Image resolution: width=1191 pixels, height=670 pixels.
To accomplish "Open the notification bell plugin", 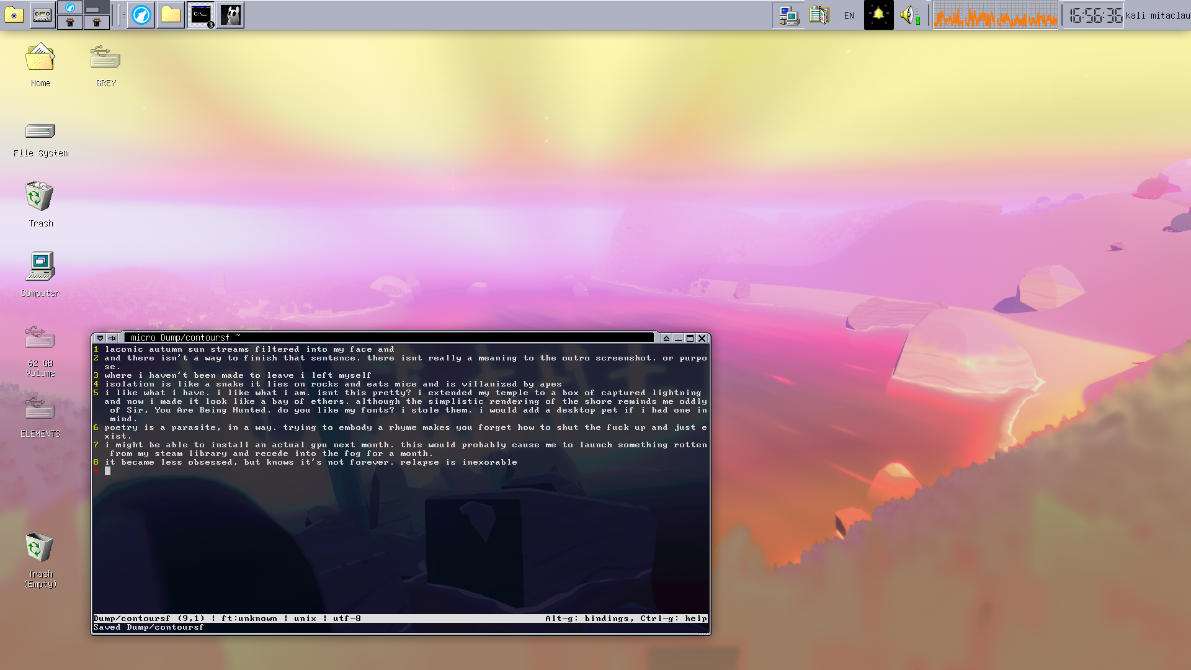I will point(878,15).
